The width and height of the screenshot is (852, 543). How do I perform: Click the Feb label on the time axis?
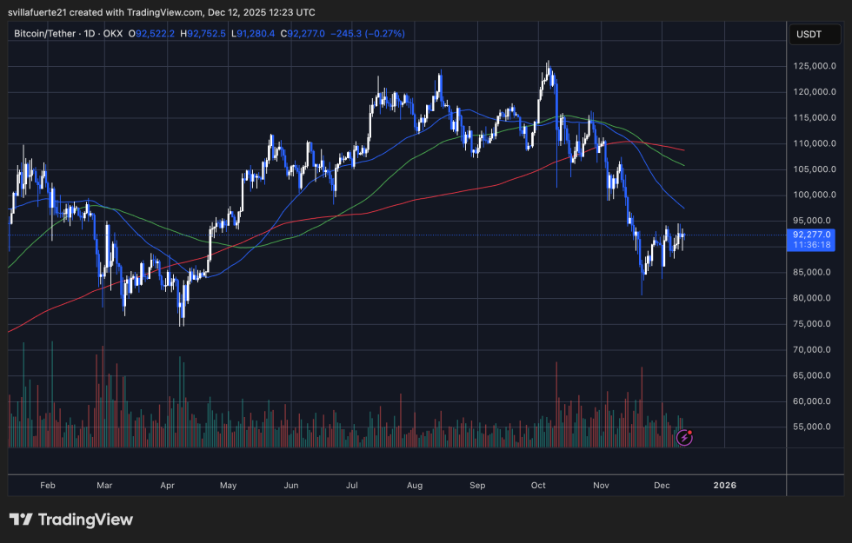click(x=48, y=486)
